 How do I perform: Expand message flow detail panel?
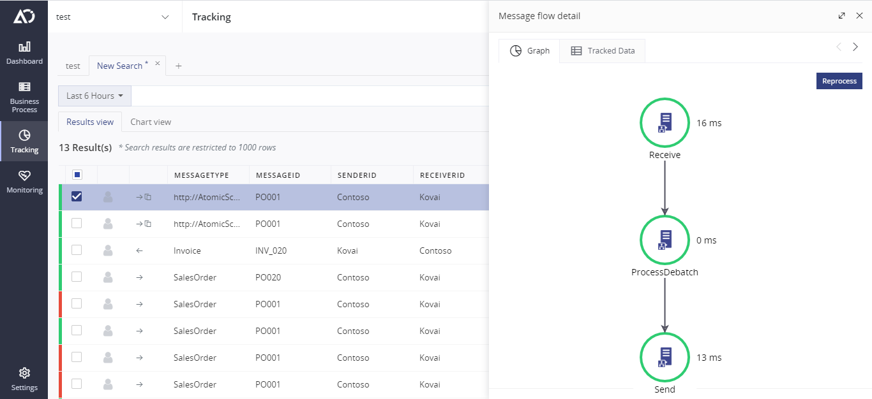pos(842,16)
